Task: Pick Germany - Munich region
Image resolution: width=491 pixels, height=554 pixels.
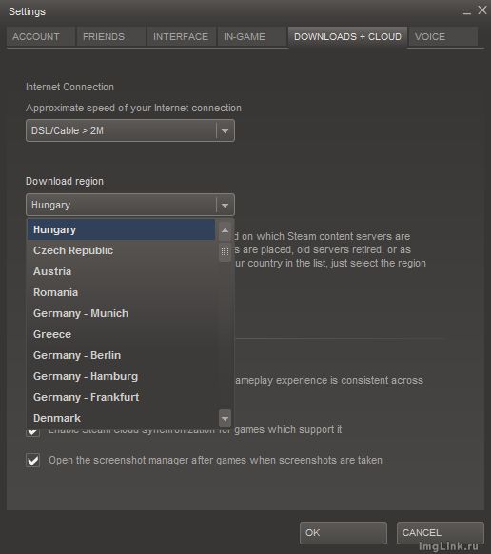Action: 121,313
